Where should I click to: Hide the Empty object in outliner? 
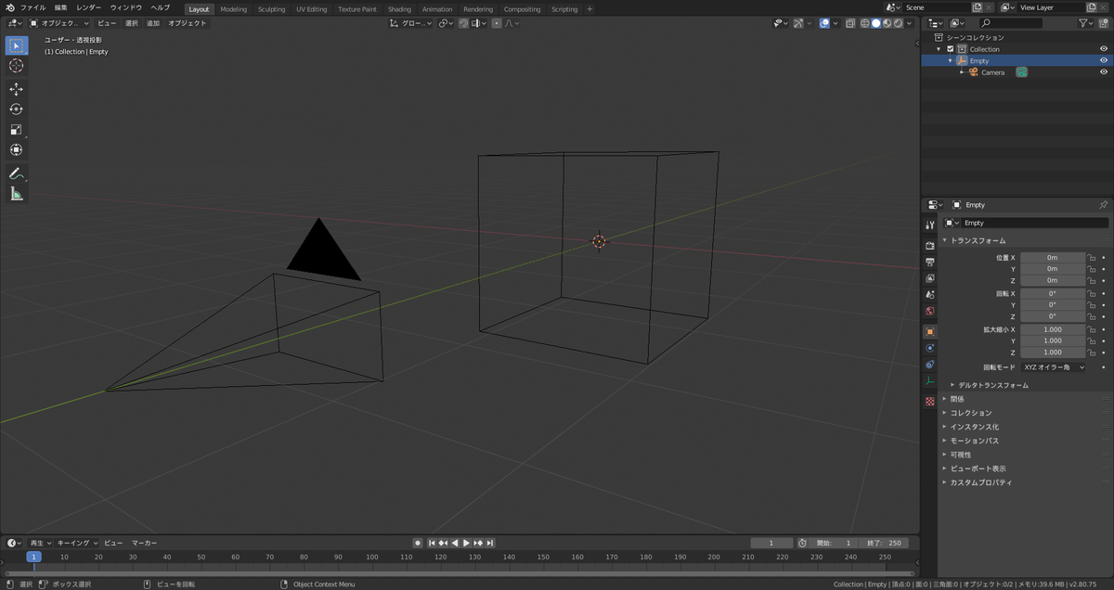1104,60
